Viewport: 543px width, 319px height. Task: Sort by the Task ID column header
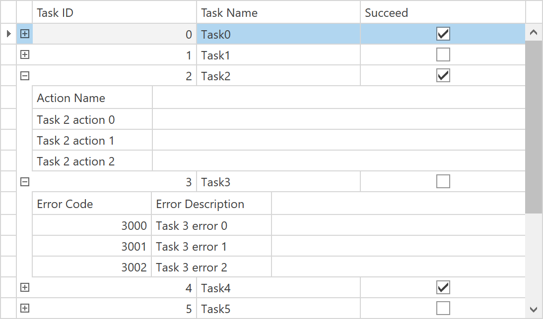[114, 13]
